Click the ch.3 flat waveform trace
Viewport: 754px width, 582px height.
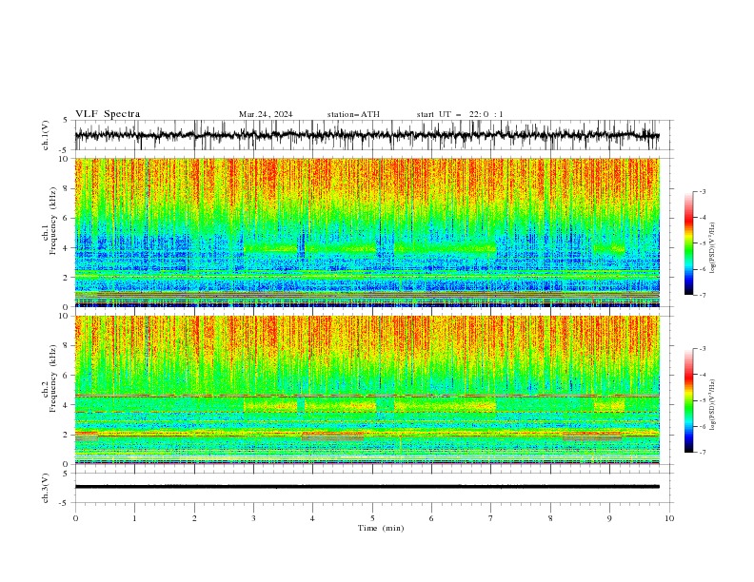[367, 487]
